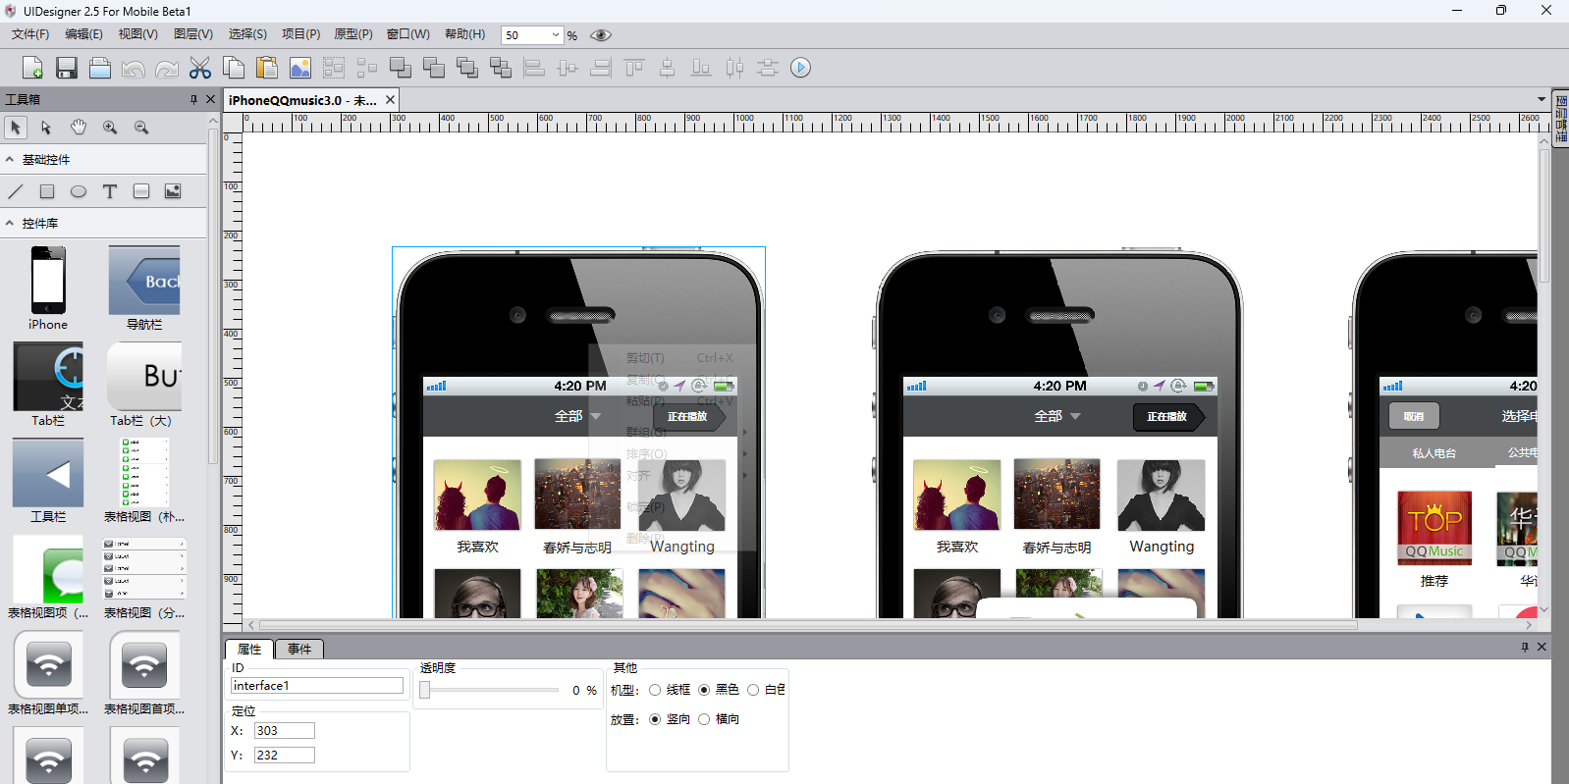Choose 横向 placement radio button
The image size is (1569, 784).
(x=704, y=719)
